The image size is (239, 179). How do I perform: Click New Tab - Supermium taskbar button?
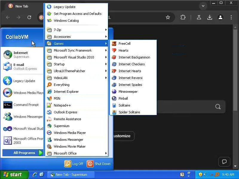click(71, 175)
